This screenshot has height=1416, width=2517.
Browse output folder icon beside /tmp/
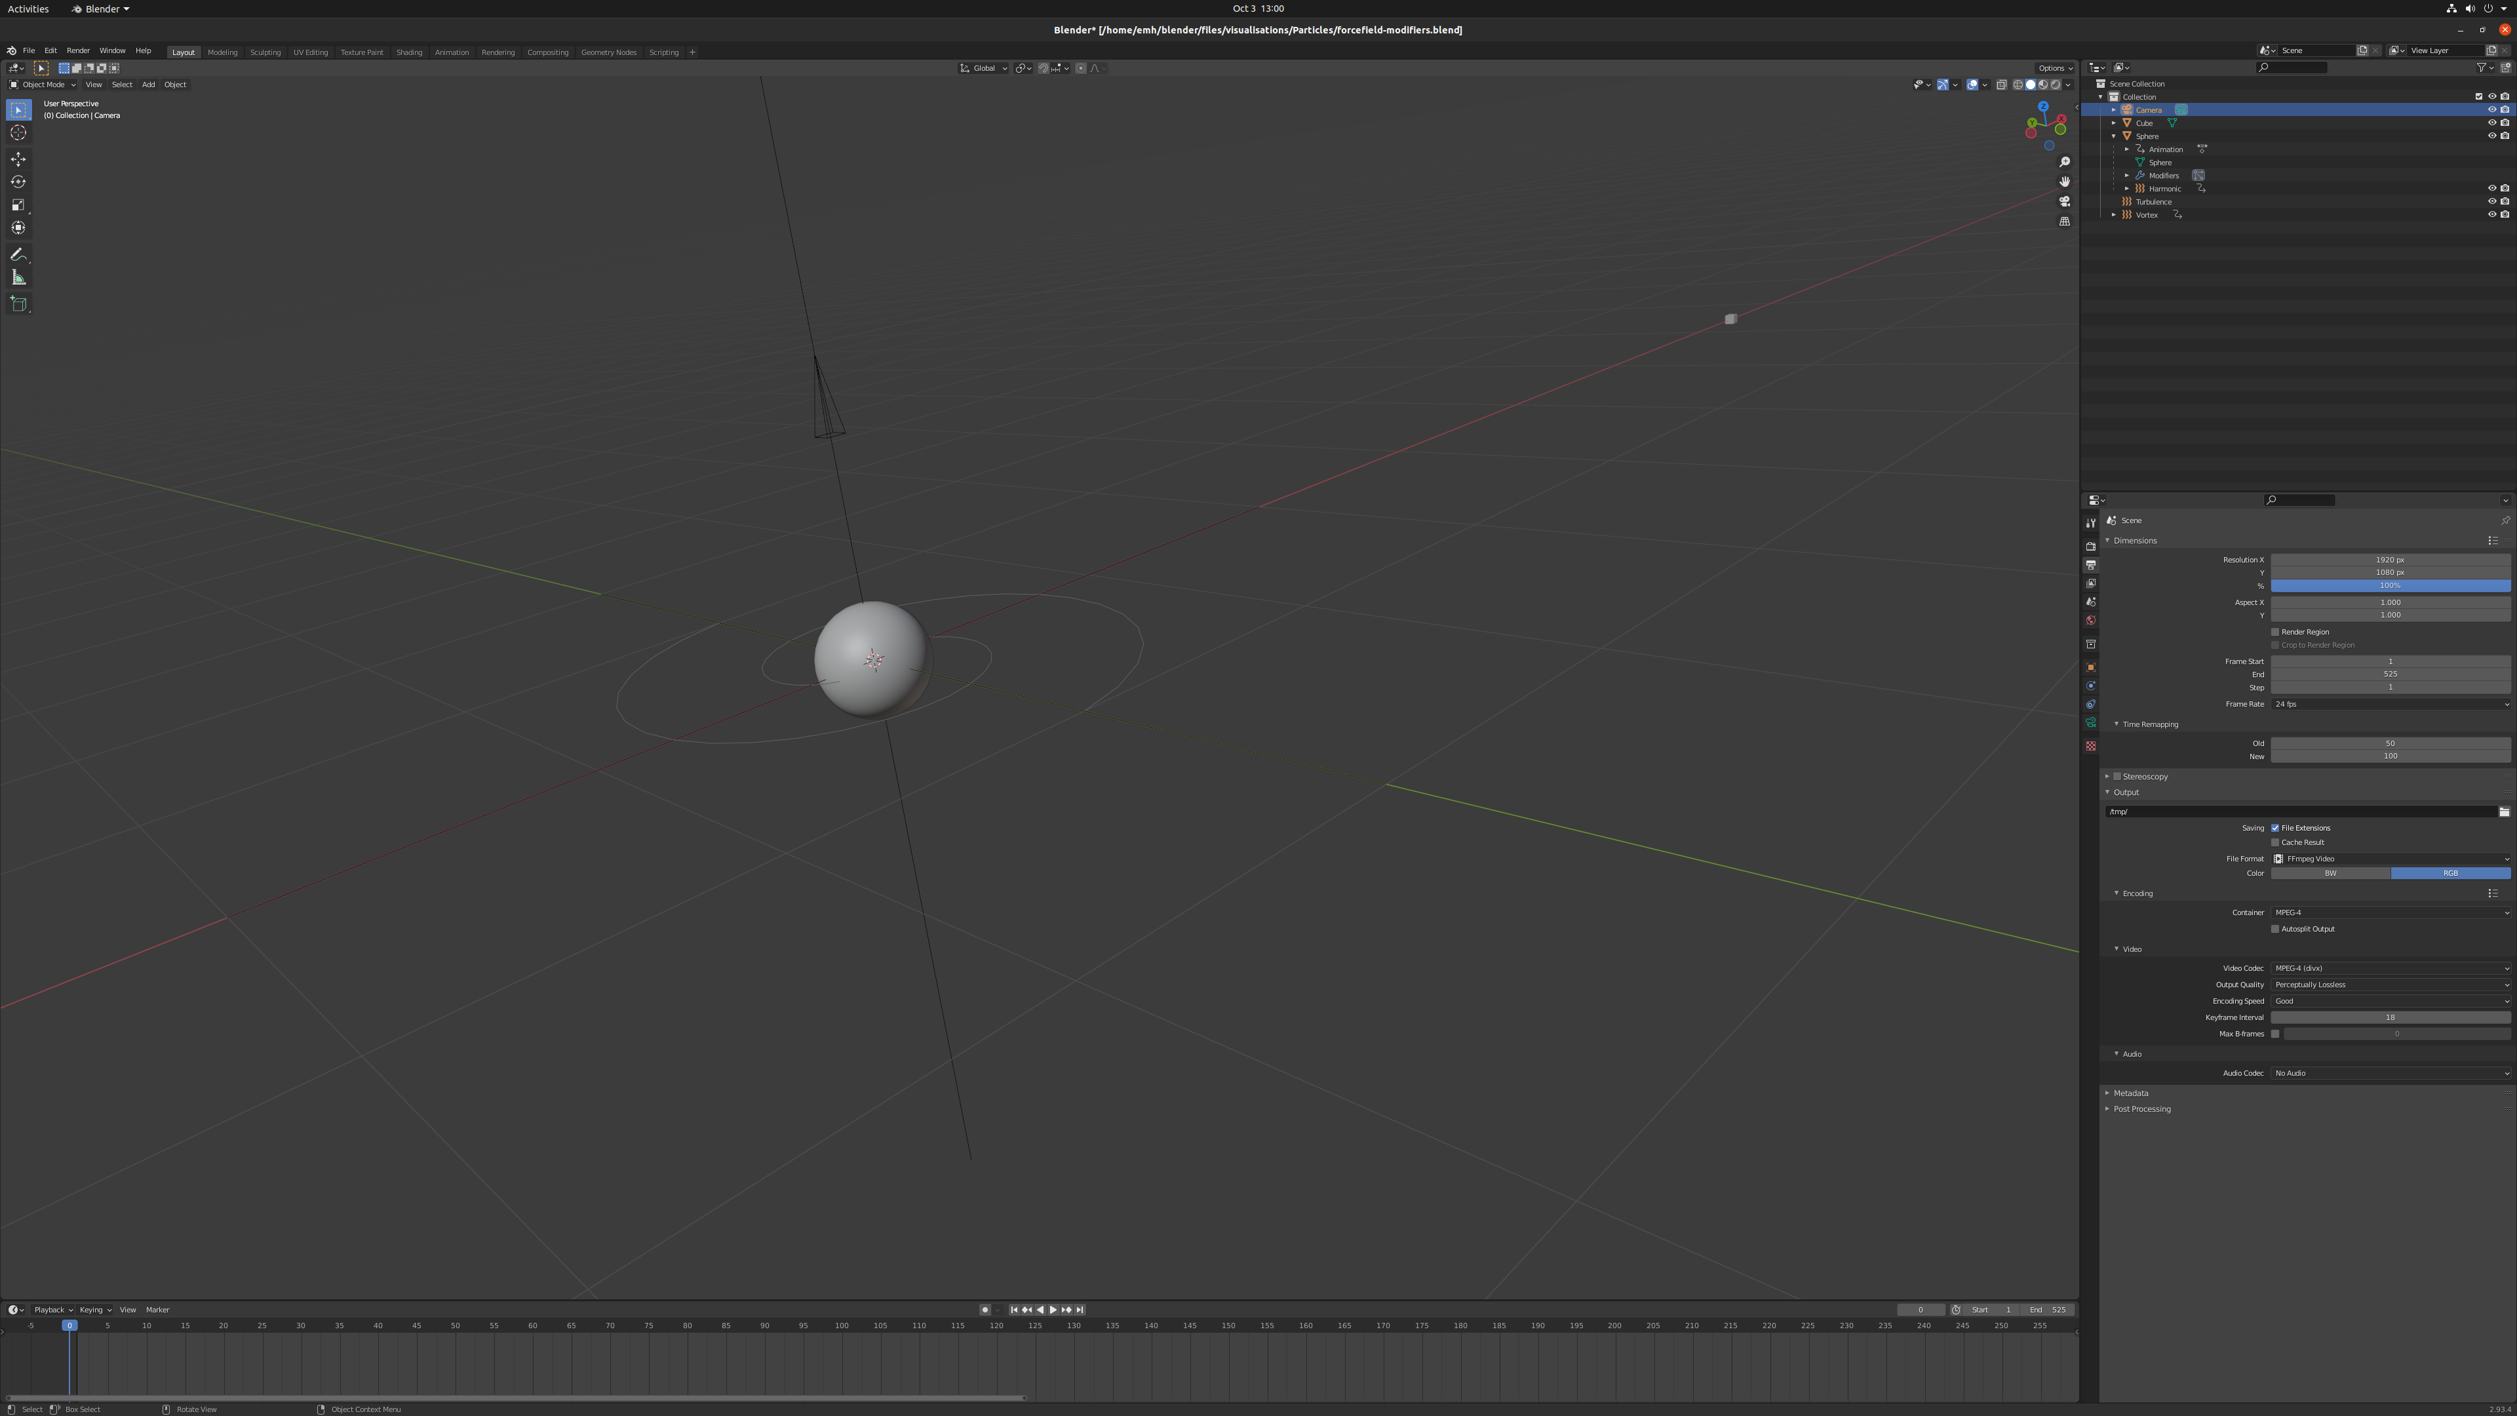[2505, 812]
